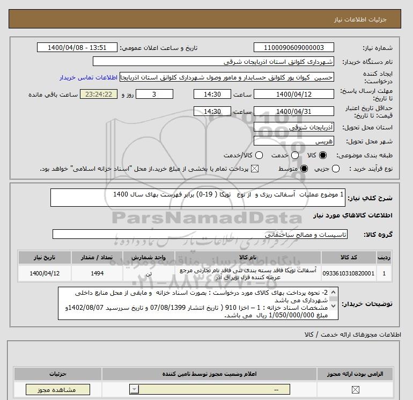
Task: Select the خدمت radio button
Action: coord(295,155)
